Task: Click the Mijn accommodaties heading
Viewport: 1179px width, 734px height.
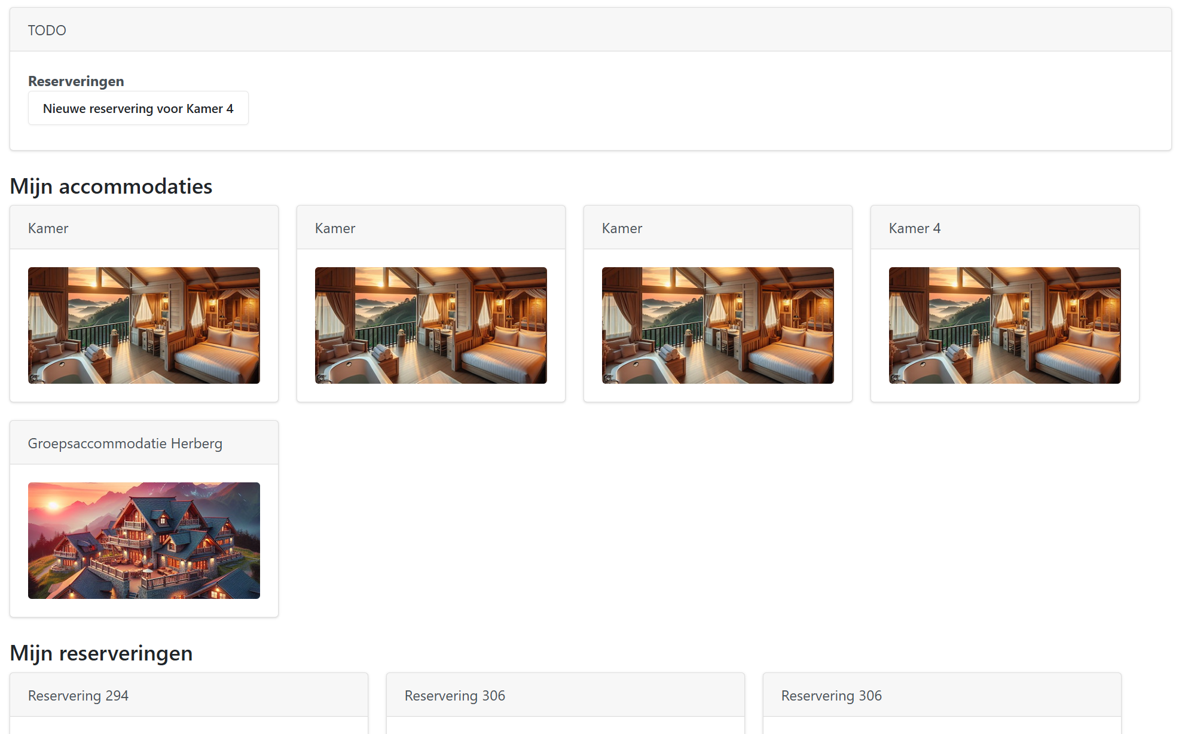Action: click(111, 186)
